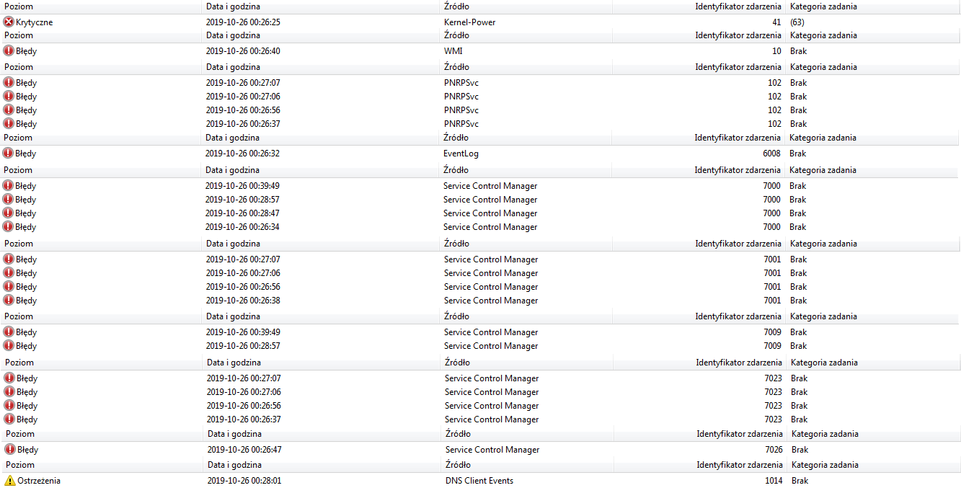The width and height of the screenshot is (961, 493).
Task: Select the '2019-10-26 00:26:34' date cell
Action: point(243,227)
